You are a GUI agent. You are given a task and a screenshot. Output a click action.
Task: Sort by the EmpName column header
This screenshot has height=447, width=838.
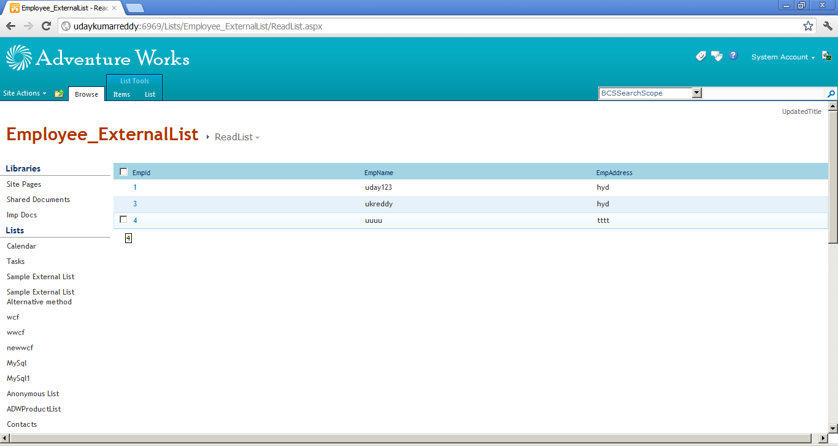[x=379, y=173]
